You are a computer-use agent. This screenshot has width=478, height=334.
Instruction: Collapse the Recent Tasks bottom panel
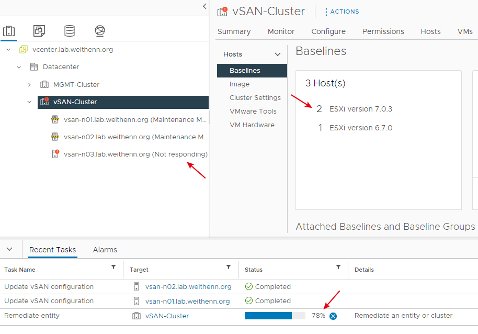(x=9, y=249)
